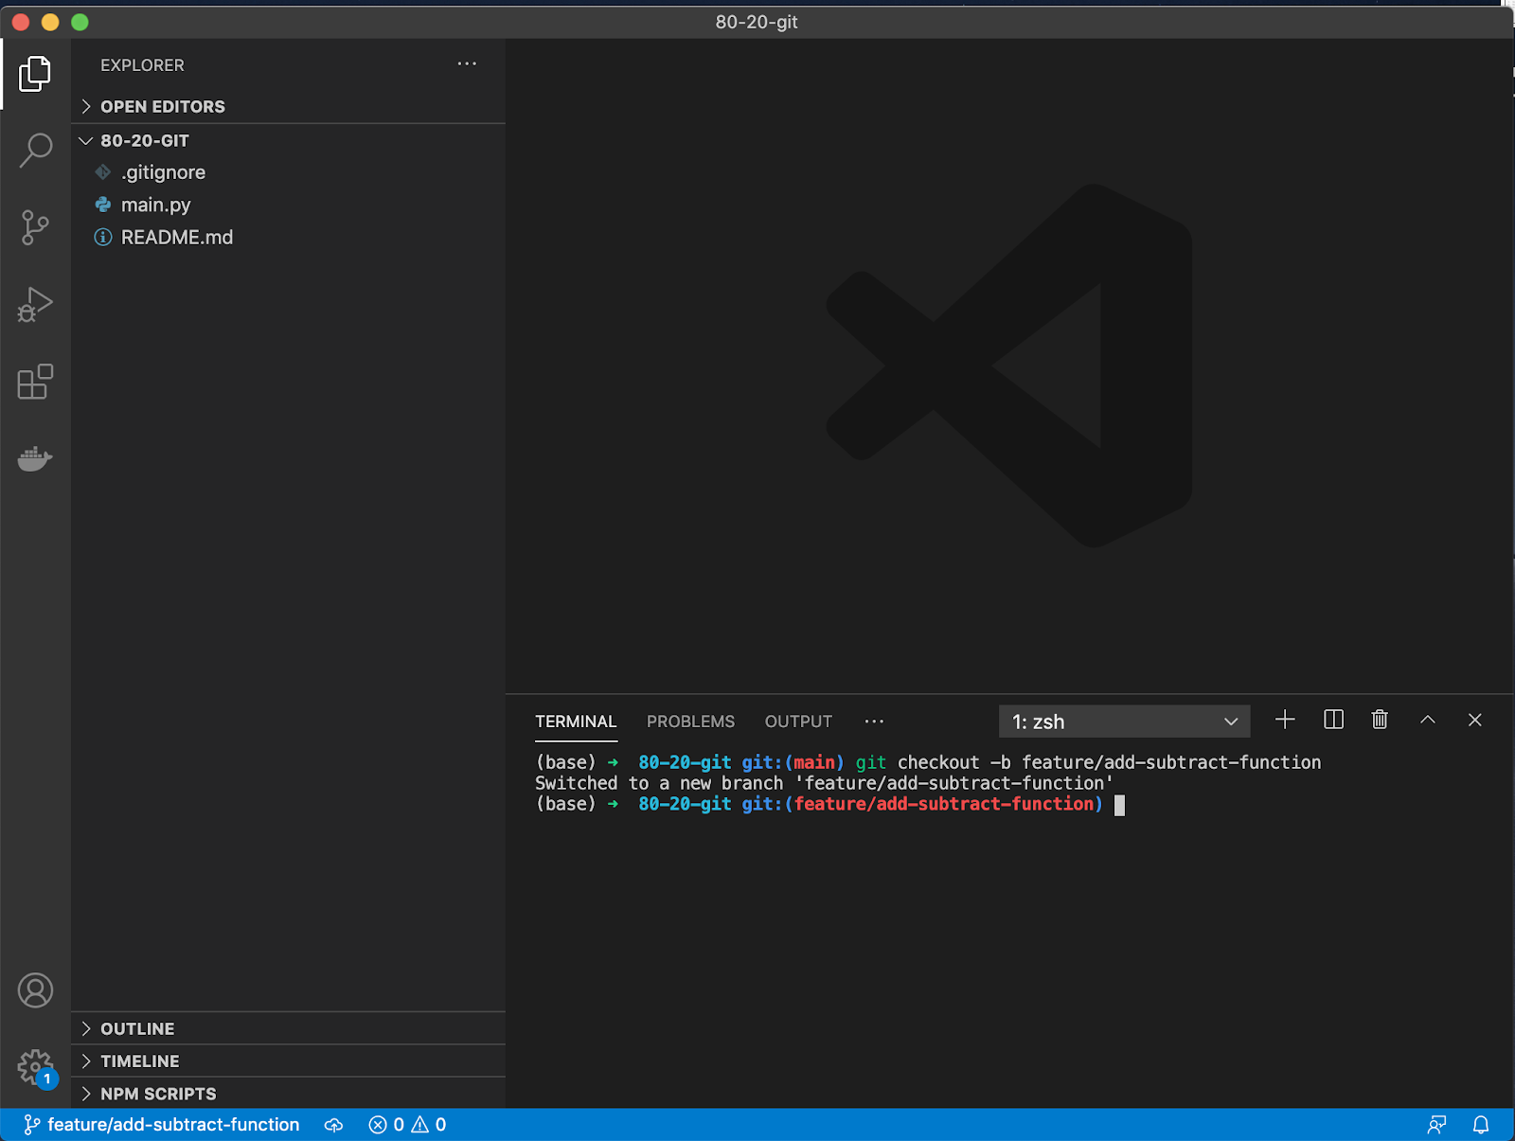The height and width of the screenshot is (1141, 1515).
Task: Switch to the OUTPUT tab
Action: click(x=798, y=722)
